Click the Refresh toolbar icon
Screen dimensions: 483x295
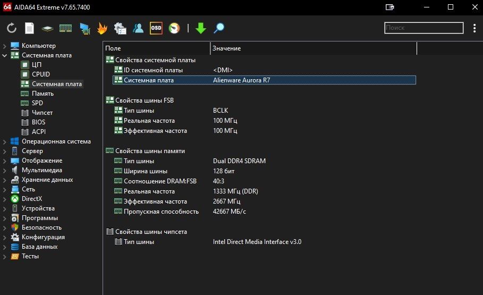(x=12, y=28)
